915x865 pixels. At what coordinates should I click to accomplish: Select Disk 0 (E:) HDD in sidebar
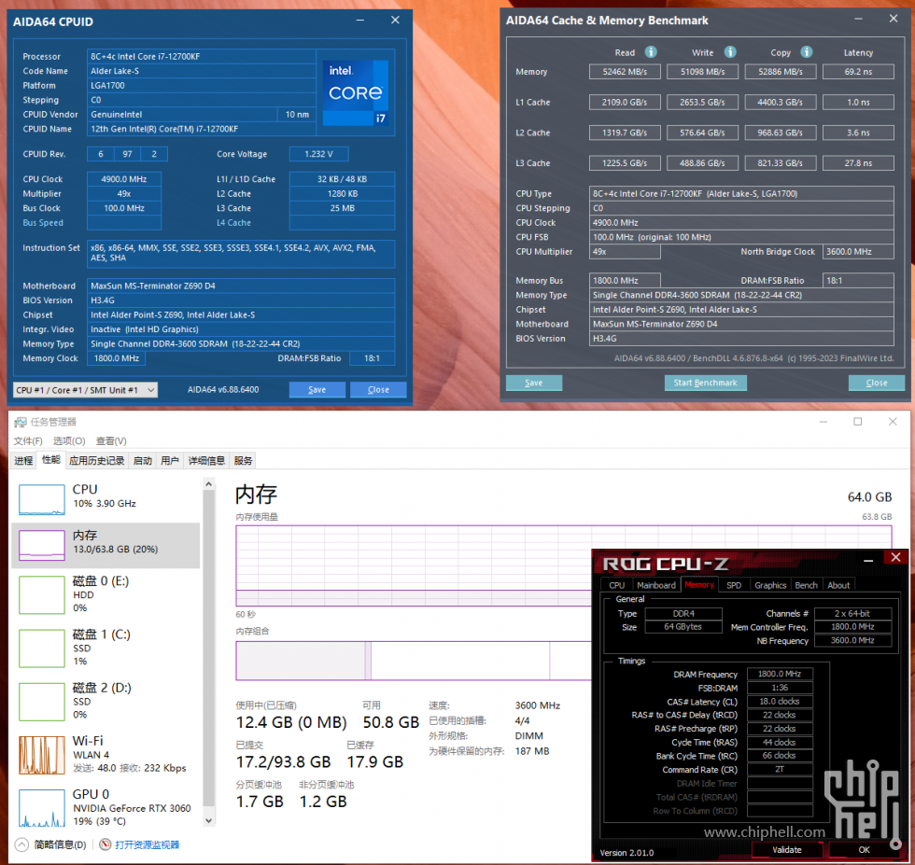pos(105,594)
